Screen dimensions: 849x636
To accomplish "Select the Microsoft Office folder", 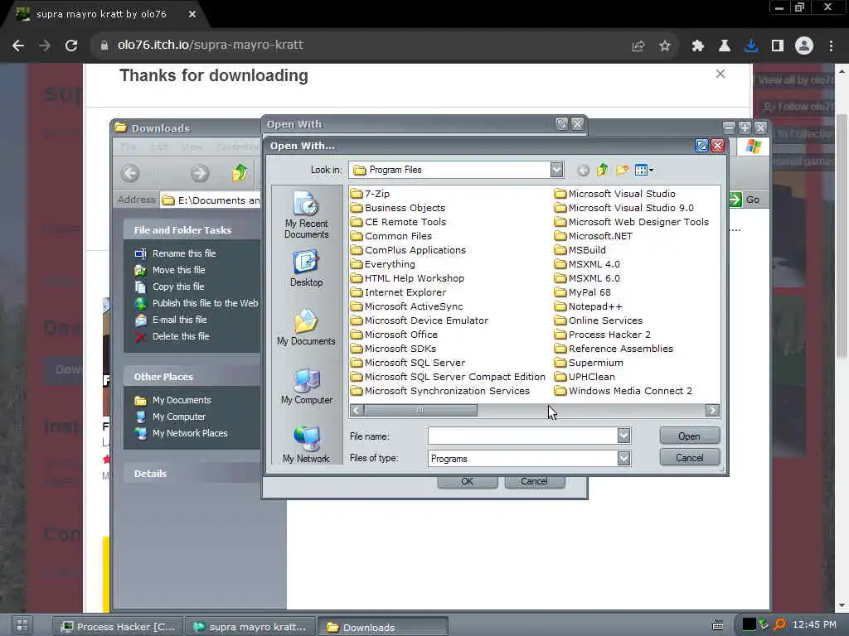I will (x=394, y=335).
